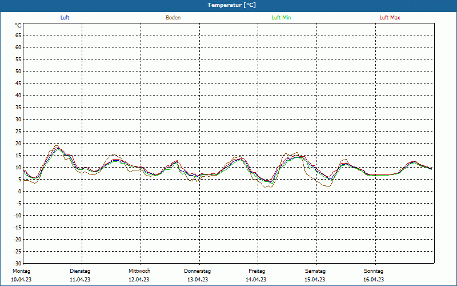Click the 55 y-axis value
Screen dimensions: 457x286
pyautogui.click(x=18, y=59)
